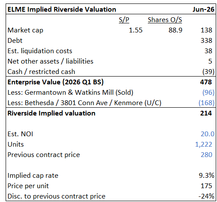Select the Bethesda / 3801 Conn Ave value (168)

[207, 103]
